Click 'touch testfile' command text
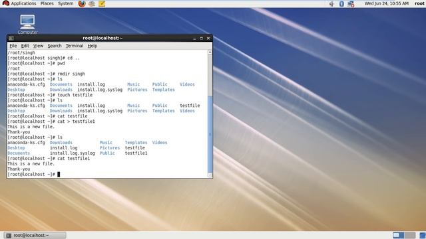The width and height of the screenshot is (426, 239). pyautogui.click(x=75, y=95)
